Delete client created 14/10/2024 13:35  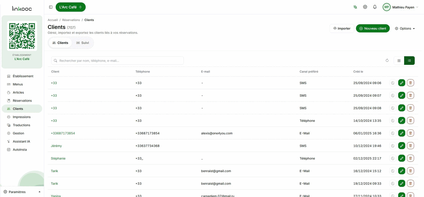410,121
